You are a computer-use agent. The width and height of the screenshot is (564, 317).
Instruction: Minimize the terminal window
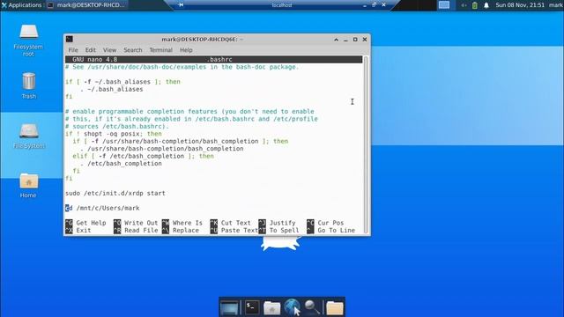coord(345,40)
